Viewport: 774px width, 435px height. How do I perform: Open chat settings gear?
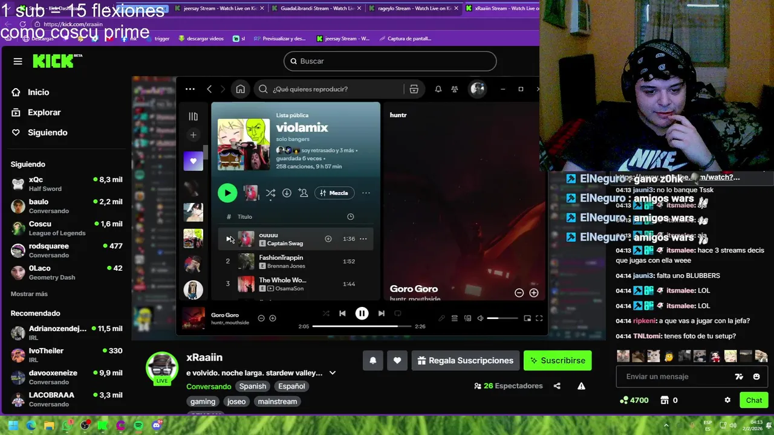(x=727, y=400)
